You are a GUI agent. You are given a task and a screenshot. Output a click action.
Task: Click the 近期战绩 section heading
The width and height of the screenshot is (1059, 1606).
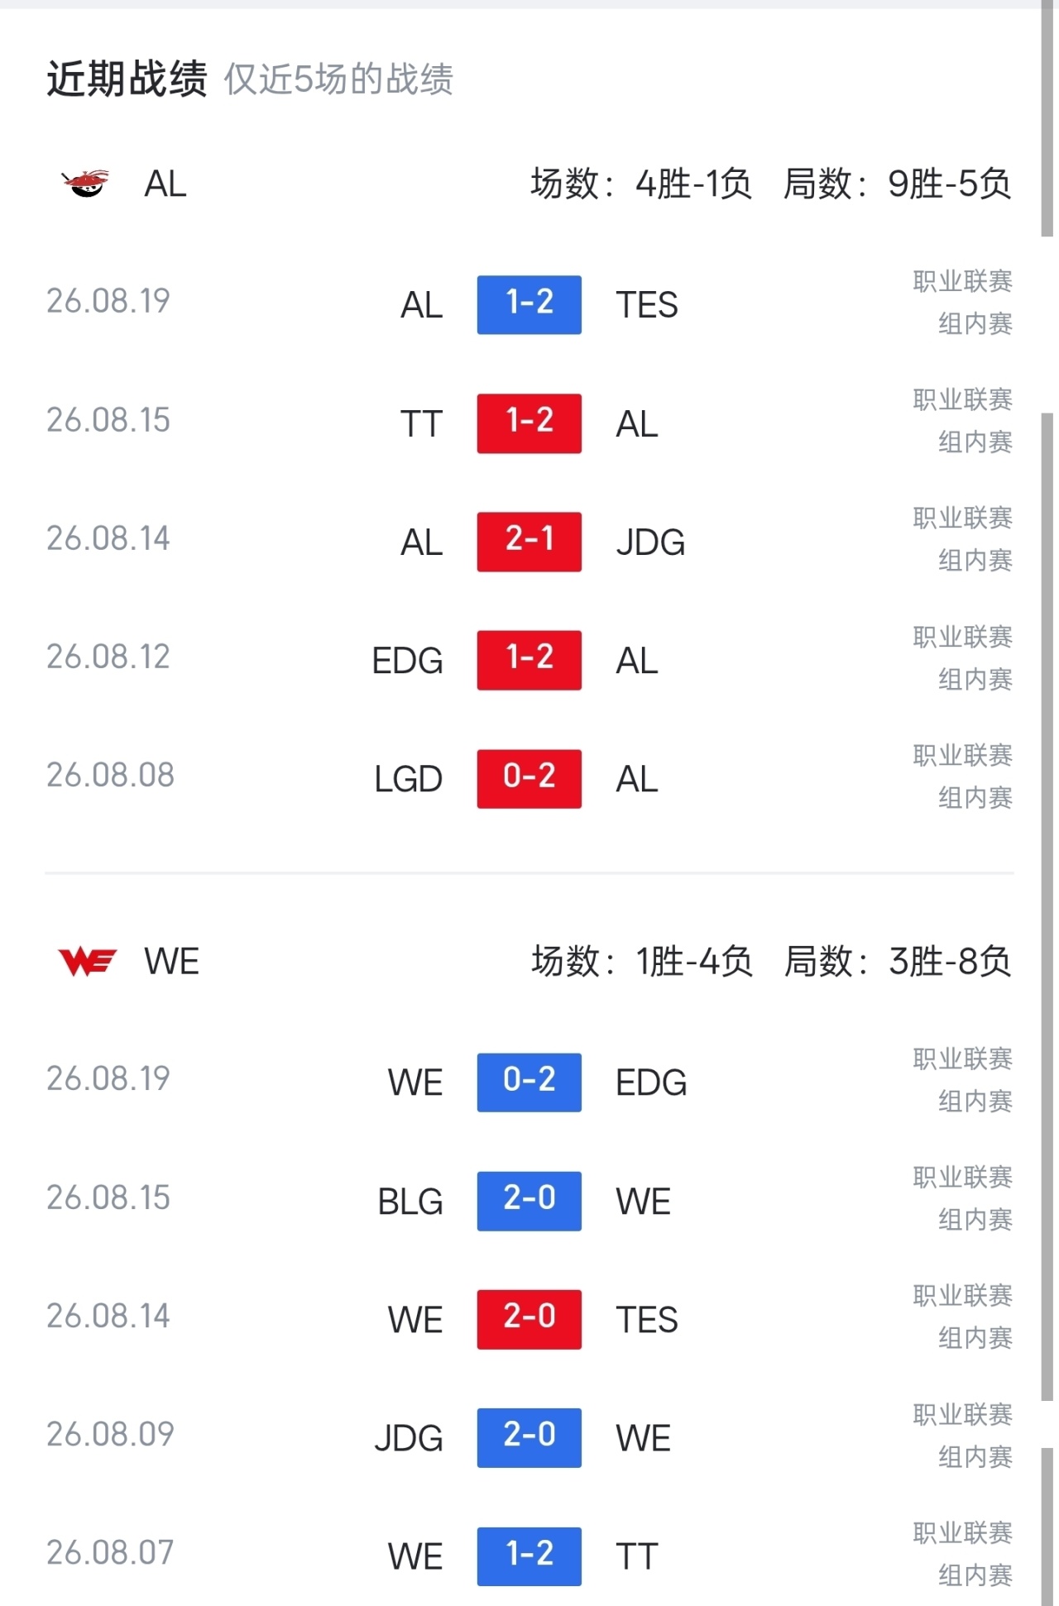pos(127,79)
